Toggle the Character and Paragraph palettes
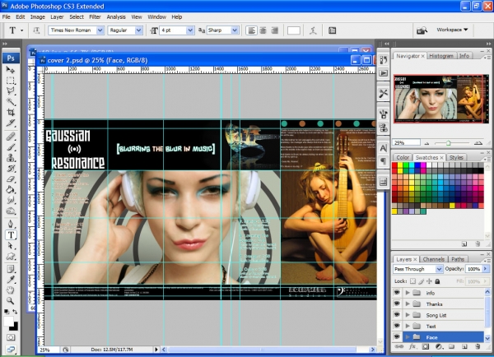This screenshot has height=357, width=494. point(332,30)
